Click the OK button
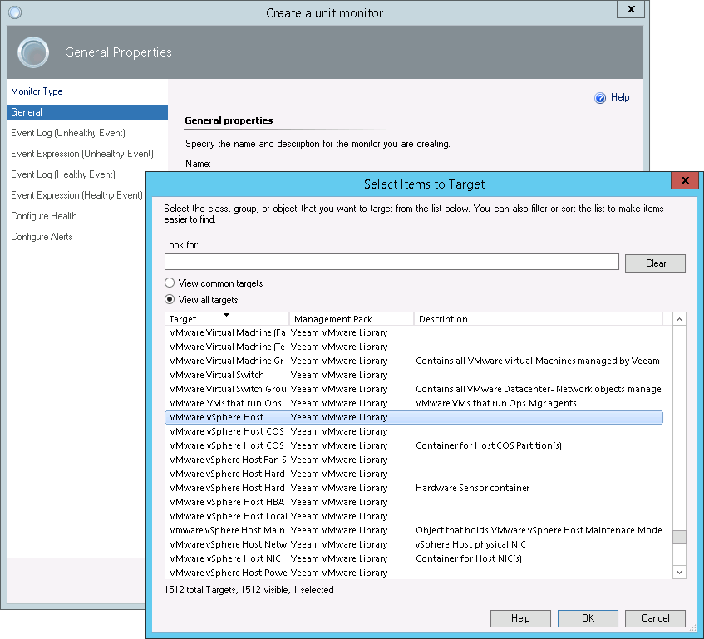This screenshot has height=639, width=704. (588, 618)
